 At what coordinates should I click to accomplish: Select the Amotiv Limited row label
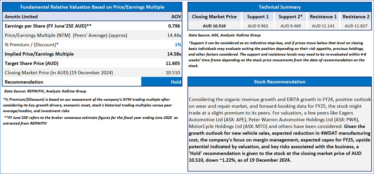pos(21,17)
